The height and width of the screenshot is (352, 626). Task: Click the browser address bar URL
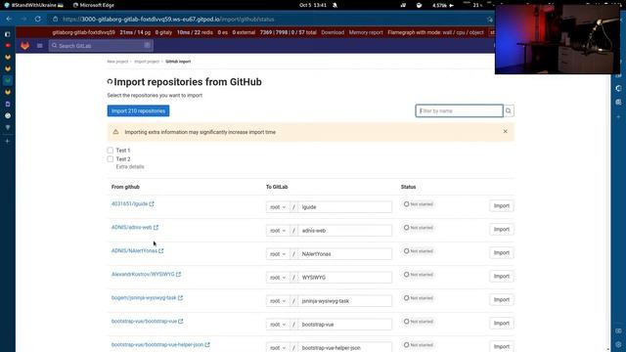point(168,20)
